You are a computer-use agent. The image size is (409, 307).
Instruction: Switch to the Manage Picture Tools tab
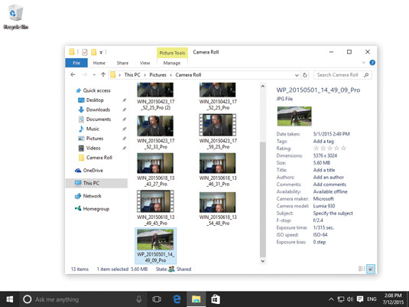[x=172, y=63]
